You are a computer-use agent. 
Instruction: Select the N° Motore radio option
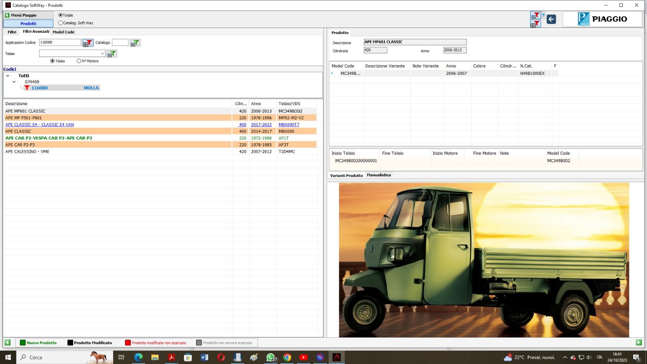pos(79,61)
